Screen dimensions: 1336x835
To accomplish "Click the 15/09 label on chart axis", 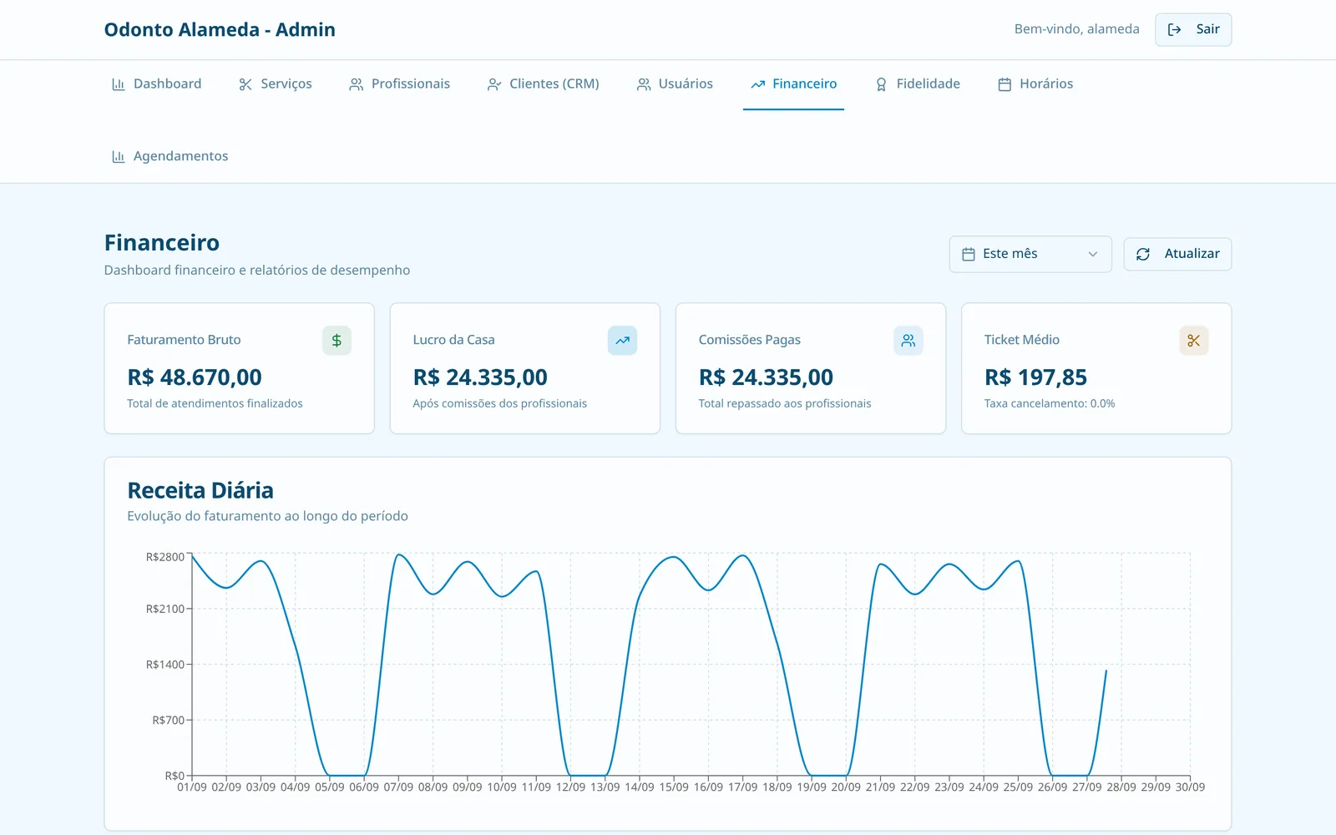I will click(x=674, y=787).
